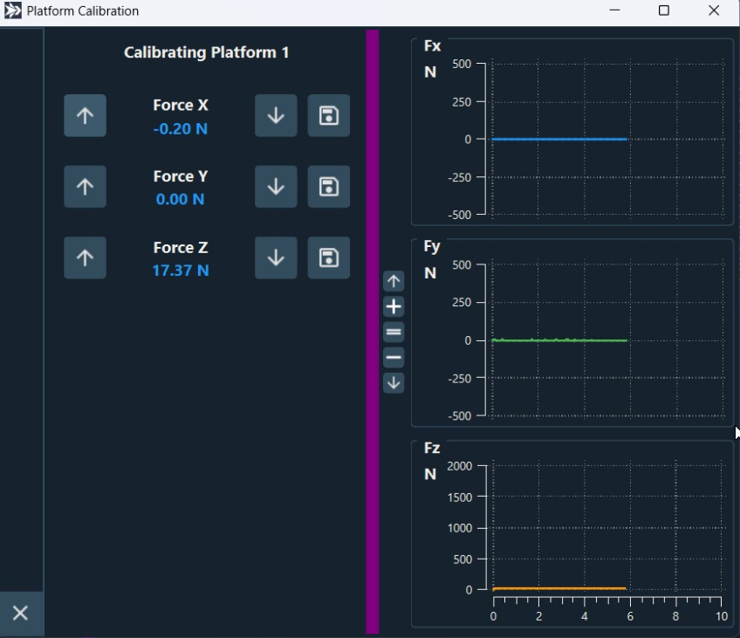Click the purple vertical splitter bar

pyautogui.click(x=373, y=332)
